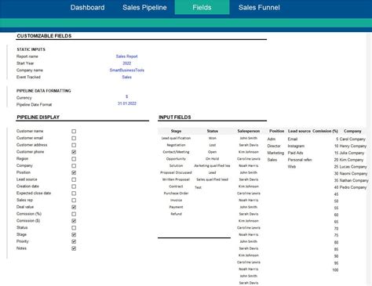Screen dimensions: 372x286
Task: Enable the Expected close date checkbox
Action: tap(74, 194)
